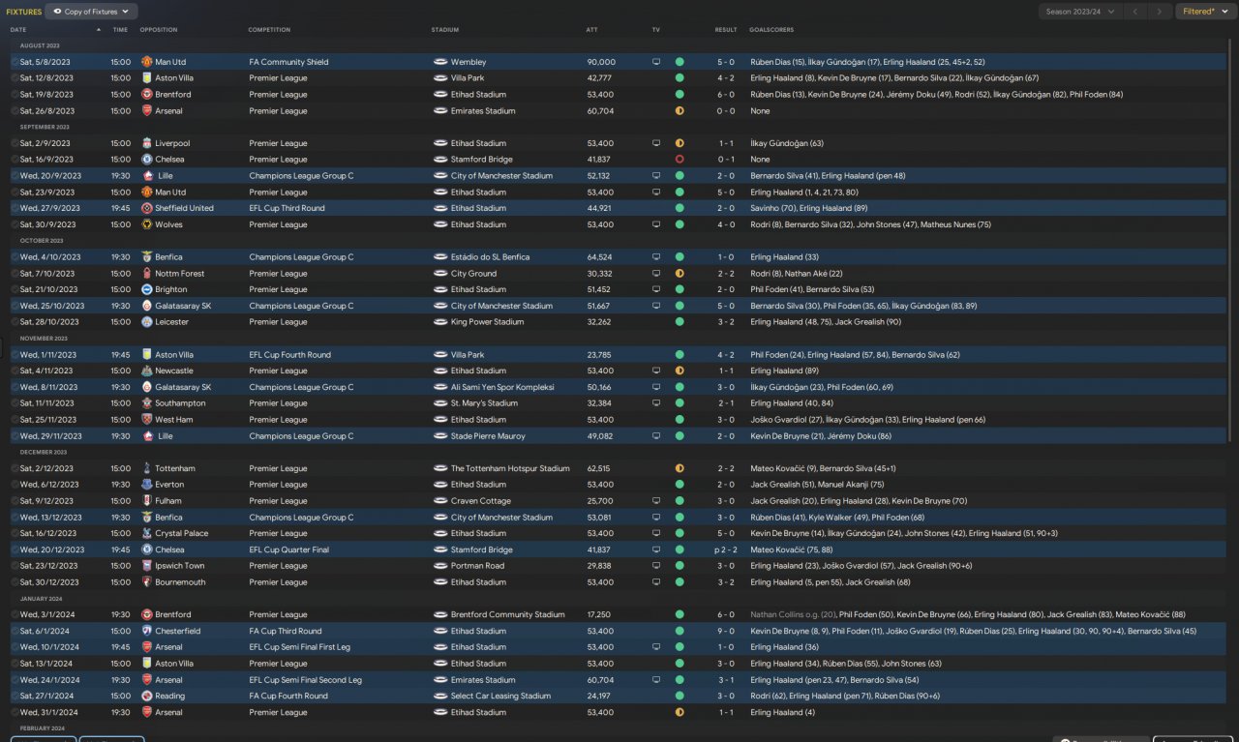
Task: Open the FA Community Shield competition link
Action: coord(288,62)
